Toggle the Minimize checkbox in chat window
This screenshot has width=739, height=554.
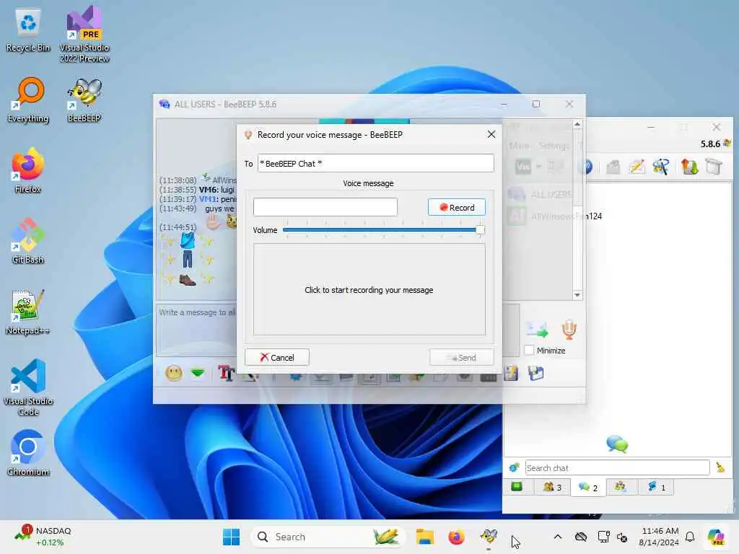529,350
